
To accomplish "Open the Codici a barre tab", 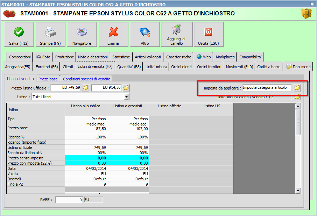I will click(x=269, y=67).
